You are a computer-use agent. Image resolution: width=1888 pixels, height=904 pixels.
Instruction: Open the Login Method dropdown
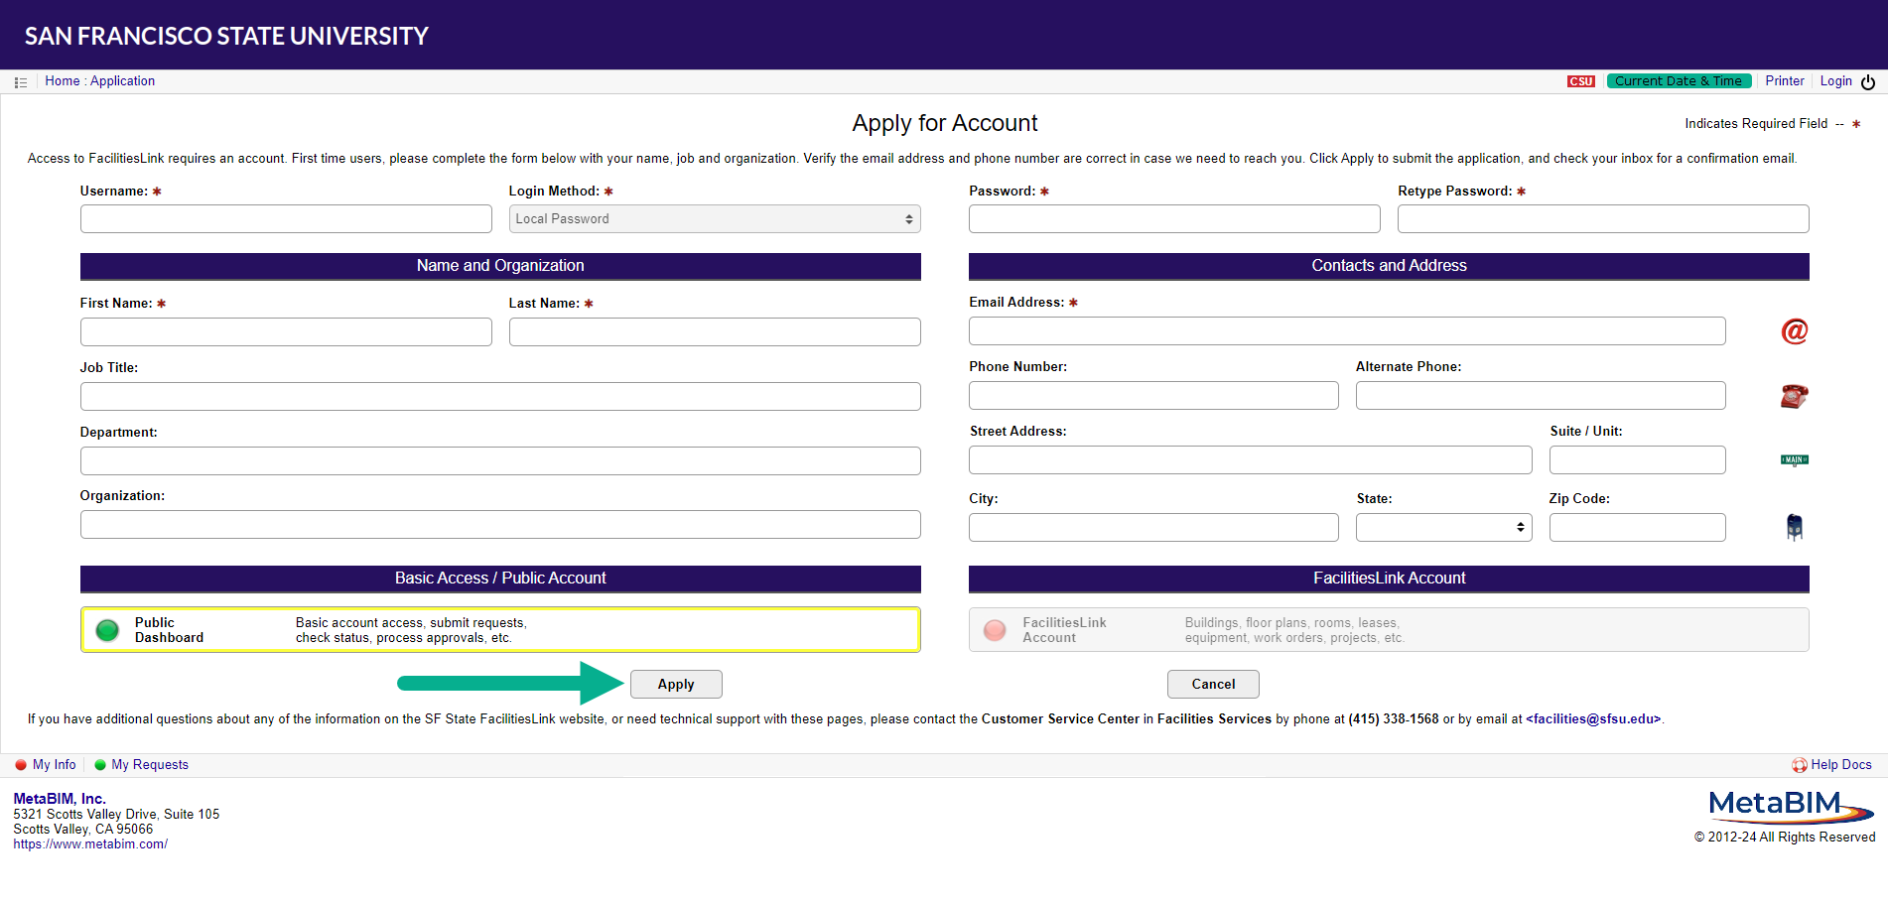715,219
